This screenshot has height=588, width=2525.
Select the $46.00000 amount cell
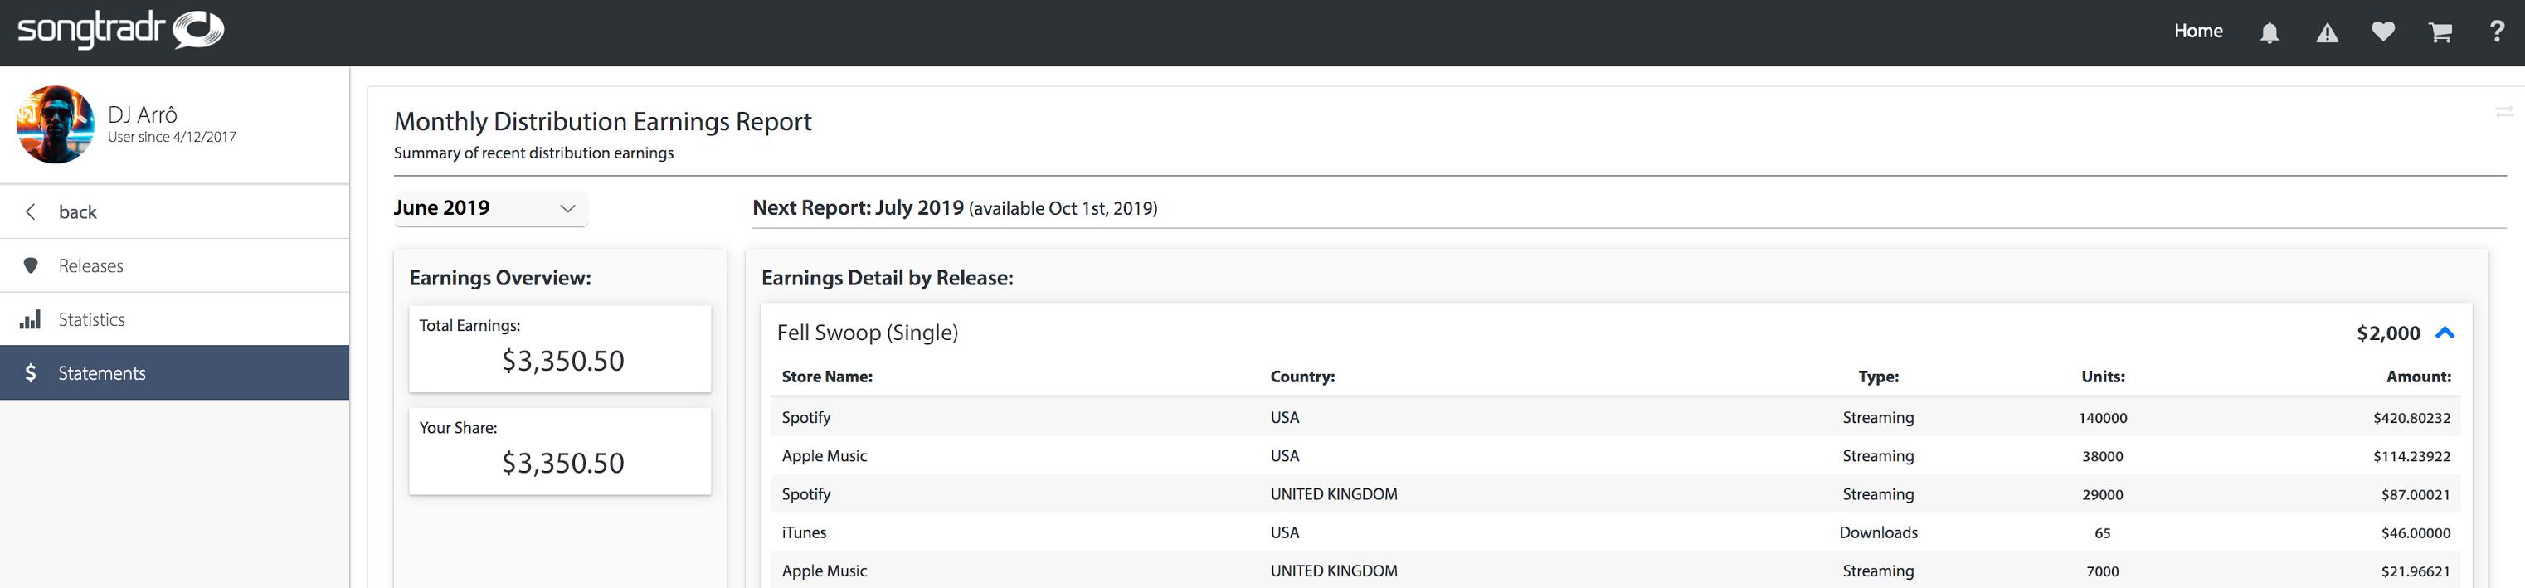pos(2416,533)
